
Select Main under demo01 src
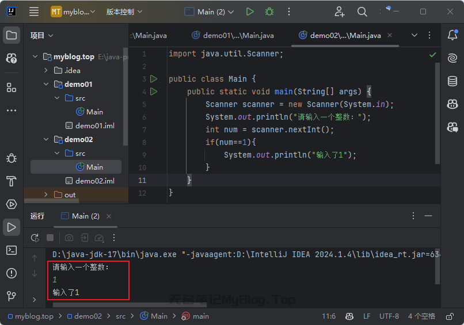(x=89, y=112)
